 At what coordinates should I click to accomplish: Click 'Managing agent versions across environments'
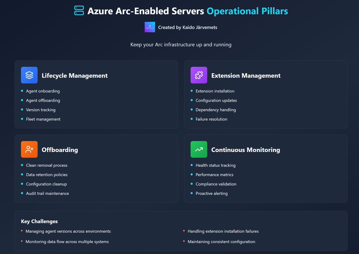[x=68, y=231]
